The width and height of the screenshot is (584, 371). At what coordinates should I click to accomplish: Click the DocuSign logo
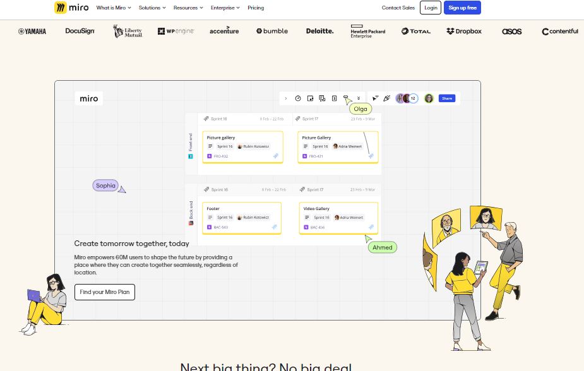[x=80, y=31]
